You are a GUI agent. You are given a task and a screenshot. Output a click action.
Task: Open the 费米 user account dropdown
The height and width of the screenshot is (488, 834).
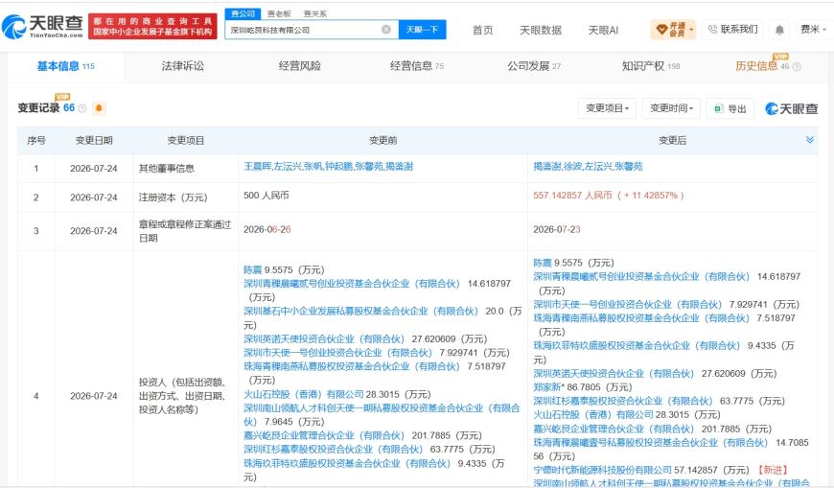[x=813, y=30]
